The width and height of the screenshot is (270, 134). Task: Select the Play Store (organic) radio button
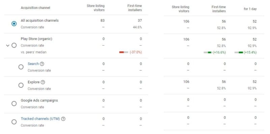[14, 46]
